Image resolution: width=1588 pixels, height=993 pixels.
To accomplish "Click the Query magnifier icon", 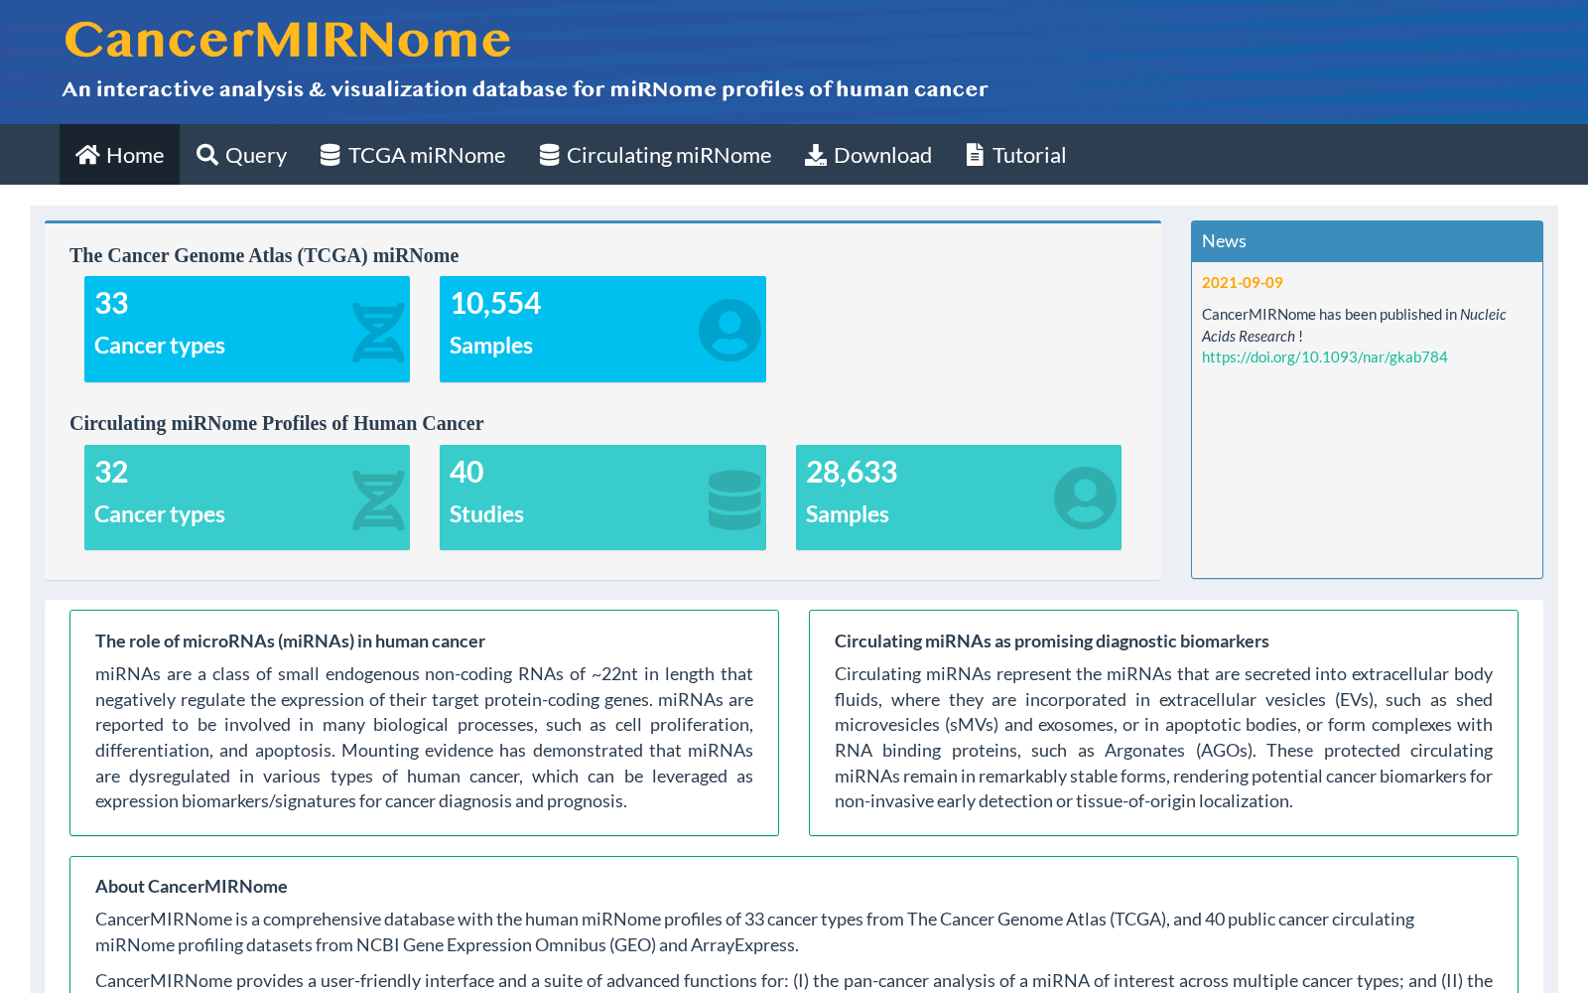I will pos(207,155).
